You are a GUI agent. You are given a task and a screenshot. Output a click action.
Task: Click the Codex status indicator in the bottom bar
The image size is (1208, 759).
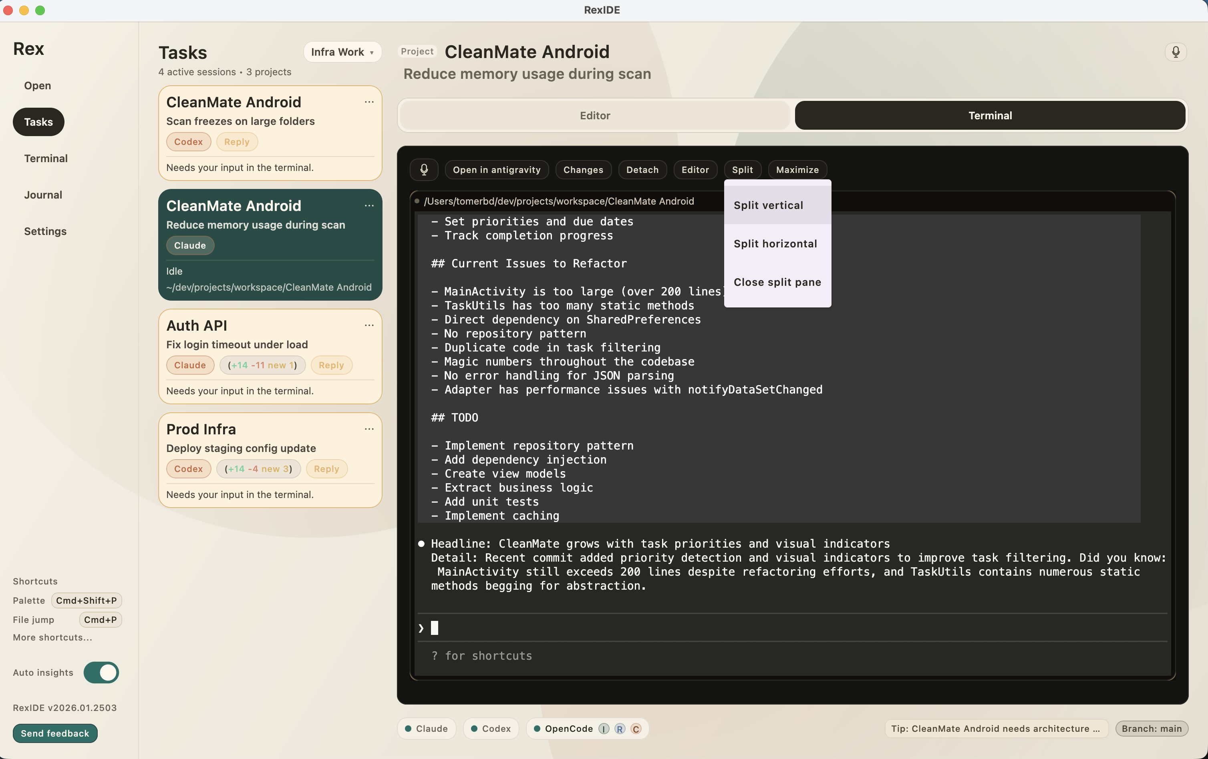pos(491,729)
